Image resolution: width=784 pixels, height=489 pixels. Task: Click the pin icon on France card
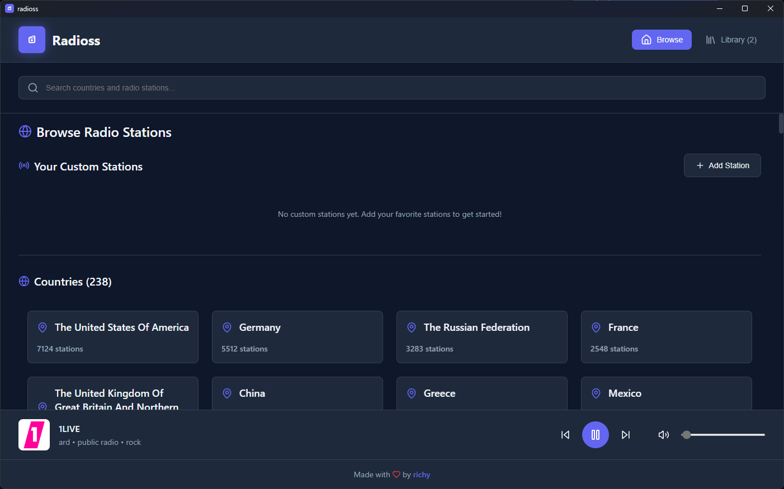point(596,327)
